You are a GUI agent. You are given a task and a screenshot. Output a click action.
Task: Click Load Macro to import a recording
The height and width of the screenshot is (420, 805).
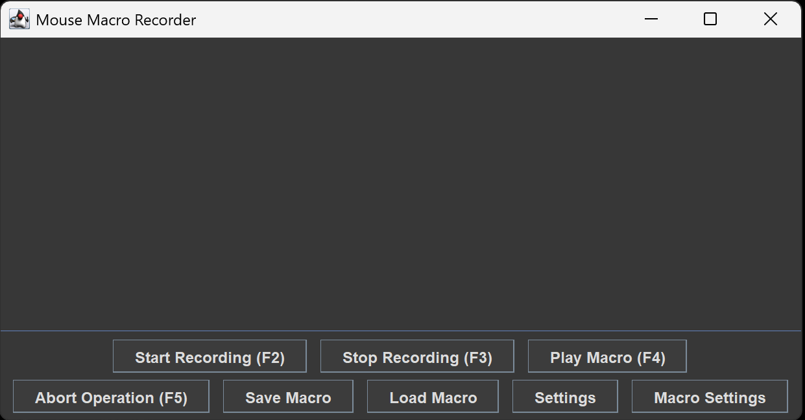(x=432, y=397)
